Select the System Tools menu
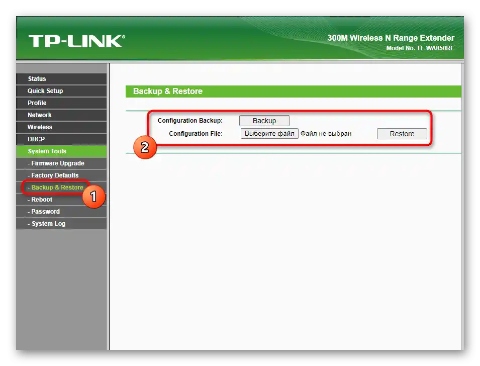The width and height of the screenshot is (480, 366). point(61,151)
